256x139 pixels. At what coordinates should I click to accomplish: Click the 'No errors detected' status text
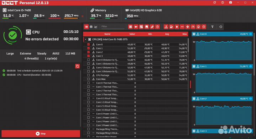coord(42,39)
